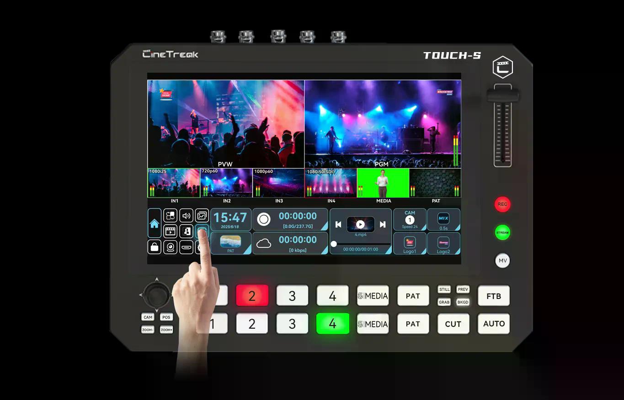Tap the padlock lock icon
This screenshot has height=400, width=624.
coord(155,247)
